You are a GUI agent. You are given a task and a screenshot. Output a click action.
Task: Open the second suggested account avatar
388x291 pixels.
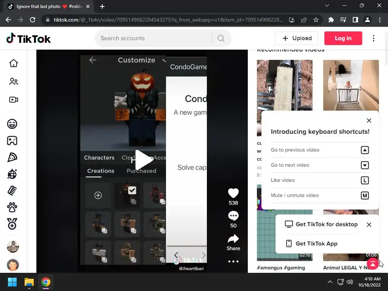(x=13, y=265)
